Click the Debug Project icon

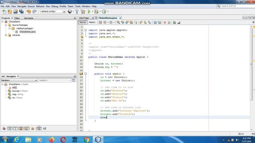coord(96,12)
